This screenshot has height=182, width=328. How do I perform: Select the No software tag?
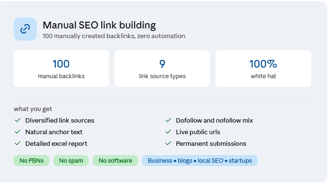click(x=115, y=161)
